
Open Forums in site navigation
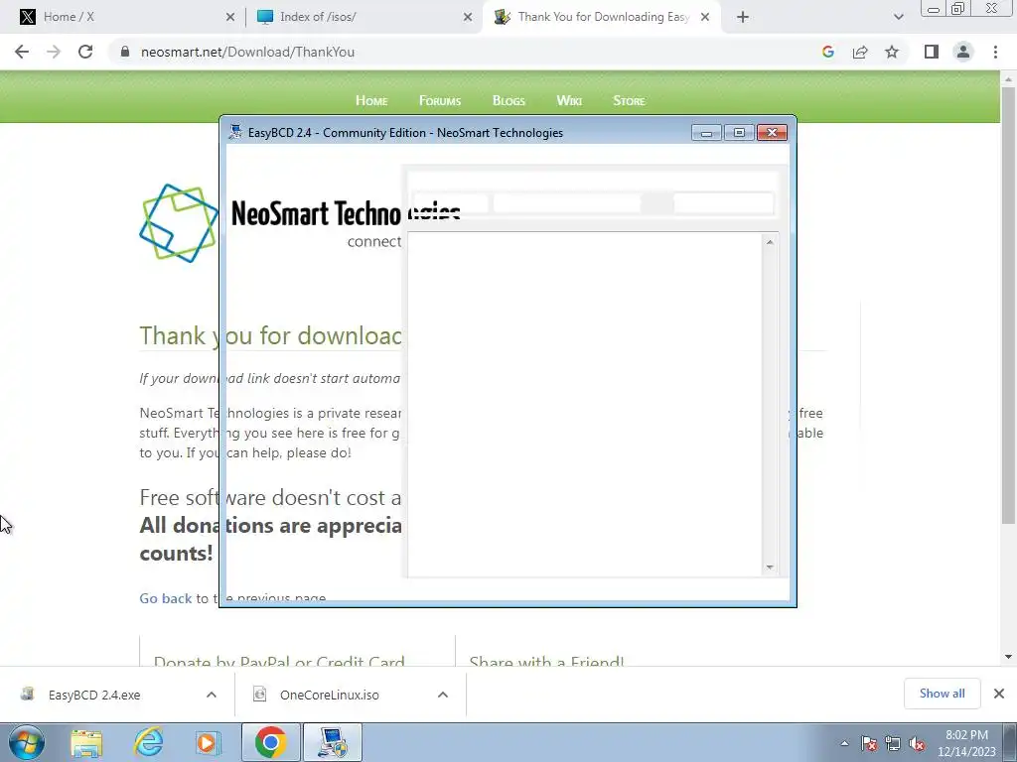[x=440, y=100]
